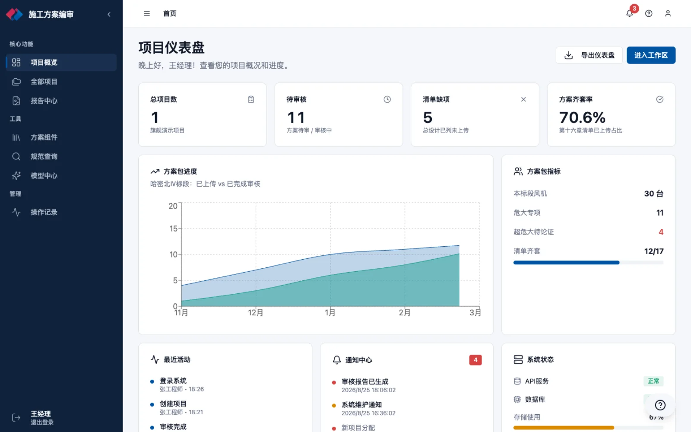Viewport: 691px width, 432px height.
Task: Collapse the sidebar with the chevron arrow
Action: click(x=109, y=14)
